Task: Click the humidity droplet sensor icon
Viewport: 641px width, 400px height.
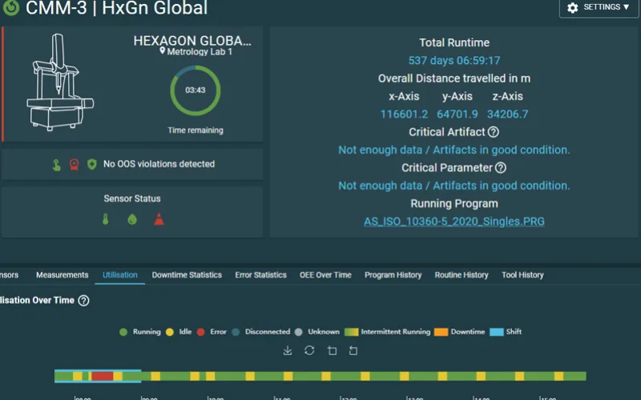Action: (x=132, y=219)
